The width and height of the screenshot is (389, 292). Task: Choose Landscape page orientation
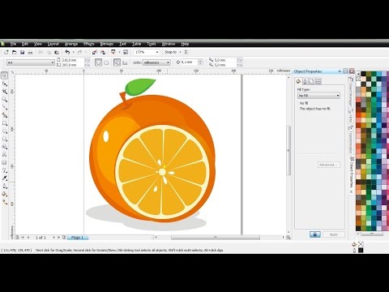pyautogui.click(x=106, y=62)
